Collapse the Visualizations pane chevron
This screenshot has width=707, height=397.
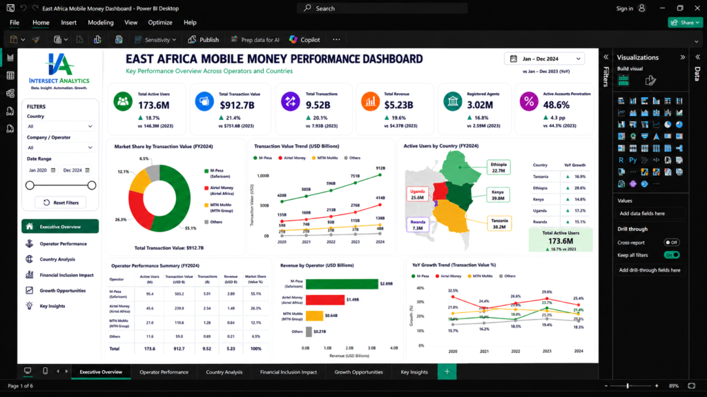(x=683, y=57)
